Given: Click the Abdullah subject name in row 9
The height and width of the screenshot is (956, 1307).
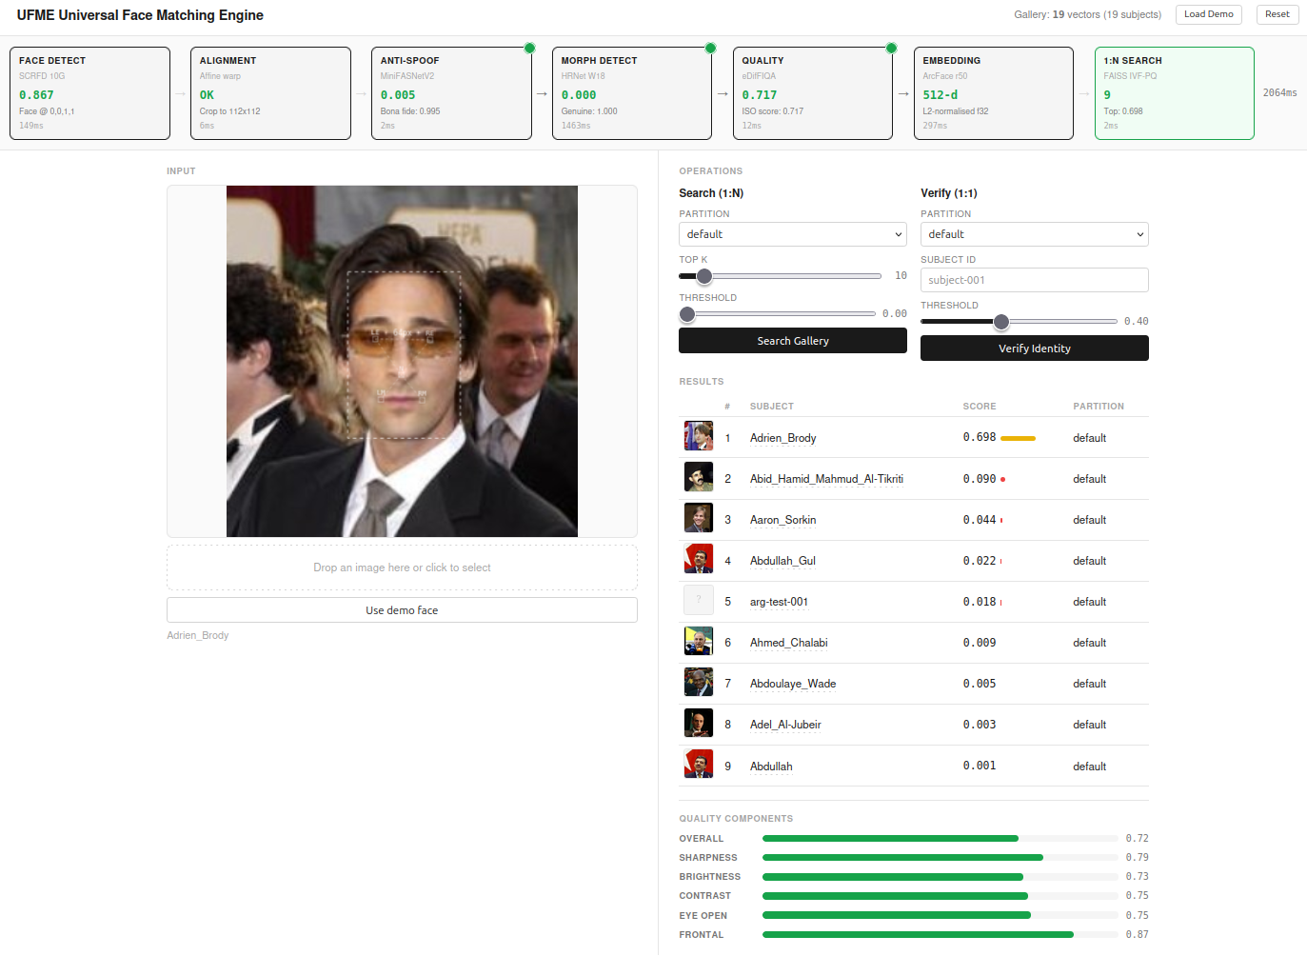Looking at the screenshot, I should (x=771, y=767).
